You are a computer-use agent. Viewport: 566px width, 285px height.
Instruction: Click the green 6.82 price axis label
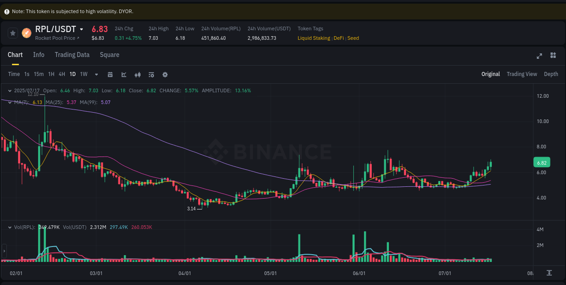(542, 162)
